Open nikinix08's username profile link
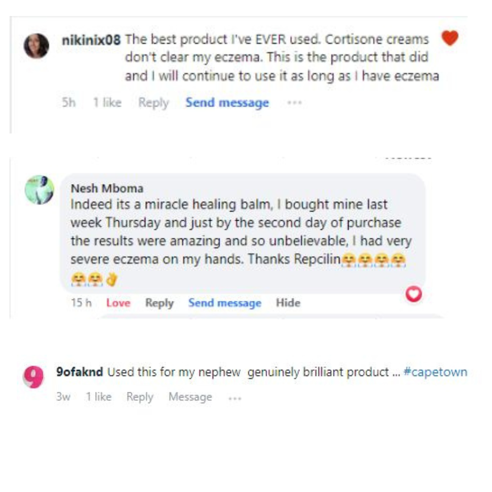Screen dimensions: 492x492 coord(91,40)
